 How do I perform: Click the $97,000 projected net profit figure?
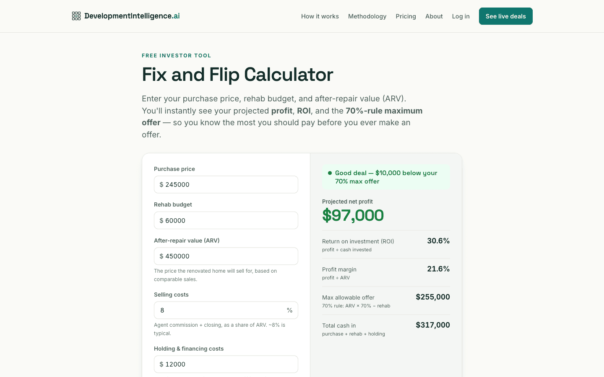coord(353,215)
